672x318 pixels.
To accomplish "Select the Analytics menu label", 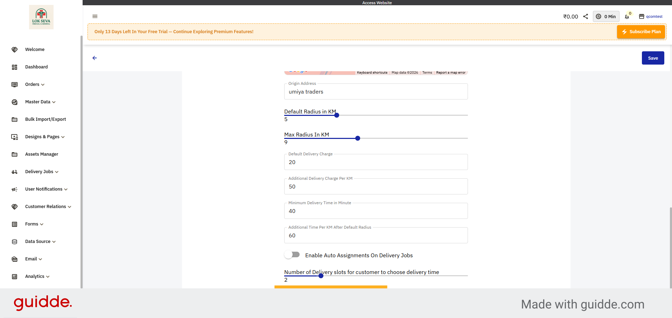I will 35,276.
